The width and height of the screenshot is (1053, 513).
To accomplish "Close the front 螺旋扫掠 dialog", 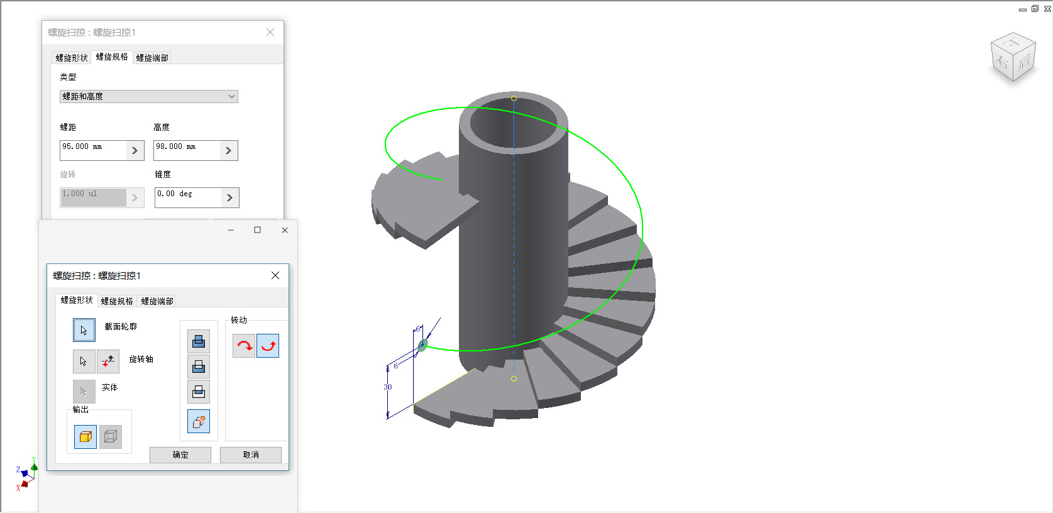I will coord(275,275).
